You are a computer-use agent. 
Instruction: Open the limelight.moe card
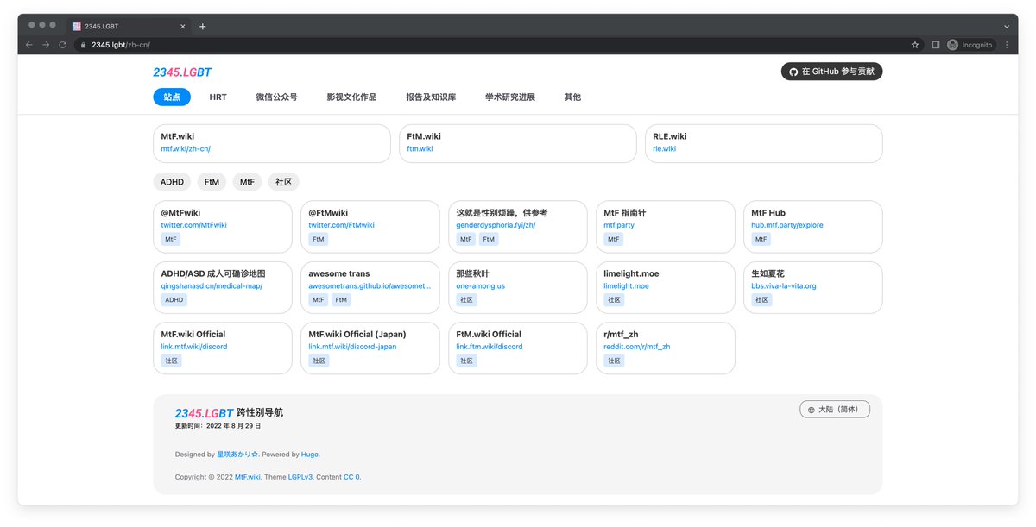pos(666,287)
